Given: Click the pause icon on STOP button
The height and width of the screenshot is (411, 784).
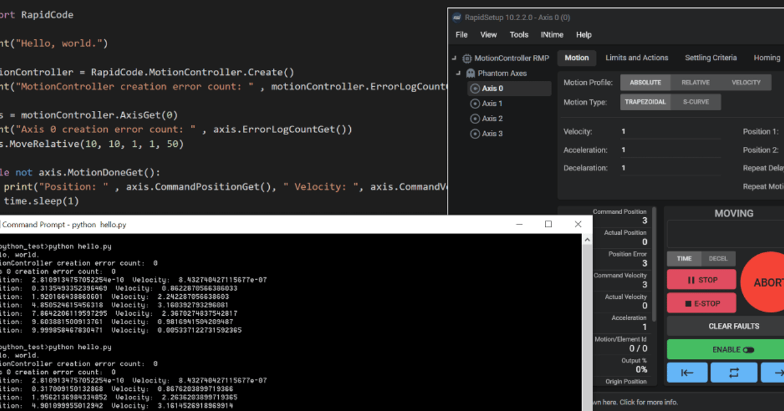Looking at the screenshot, I should (x=691, y=280).
